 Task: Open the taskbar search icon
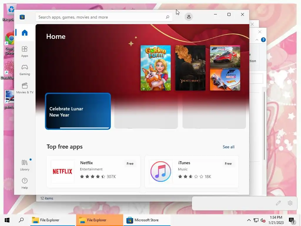pos(21,220)
